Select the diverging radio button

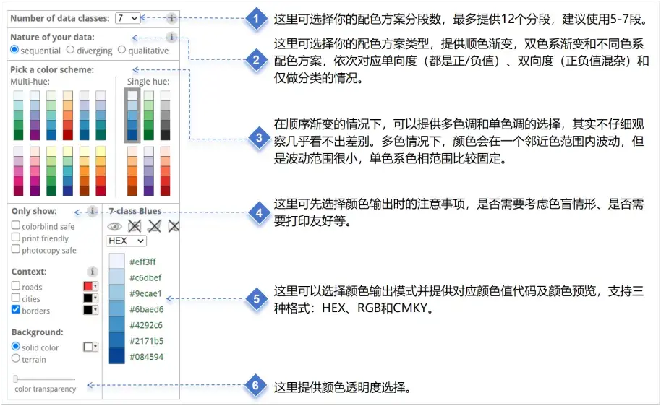pyautogui.click(x=70, y=50)
